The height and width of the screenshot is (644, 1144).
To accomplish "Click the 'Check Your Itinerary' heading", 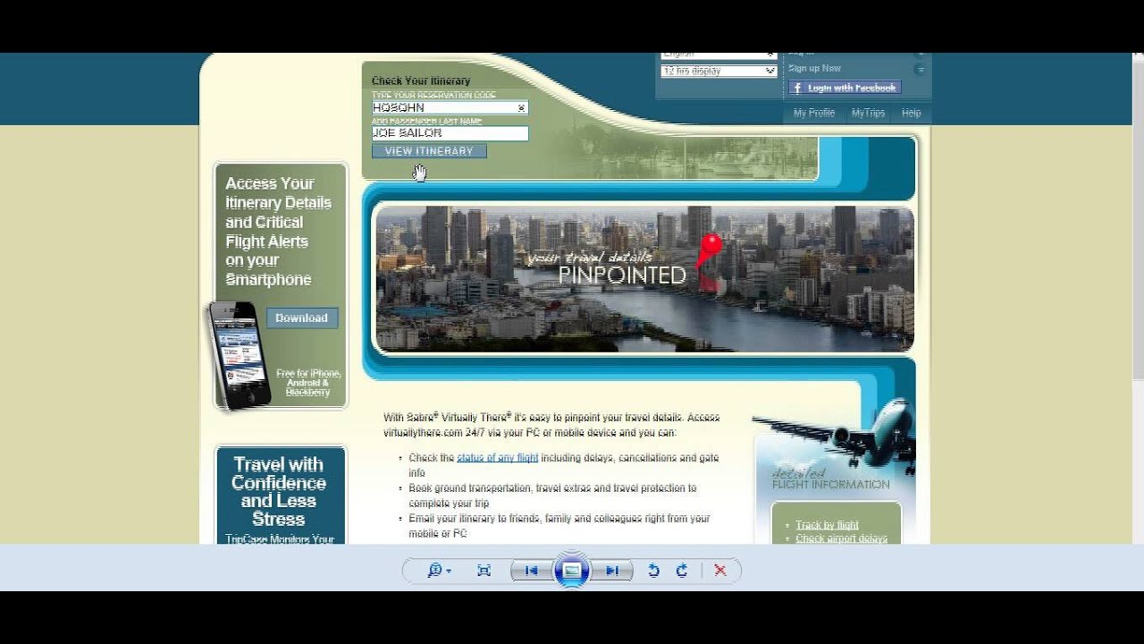I will point(421,81).
